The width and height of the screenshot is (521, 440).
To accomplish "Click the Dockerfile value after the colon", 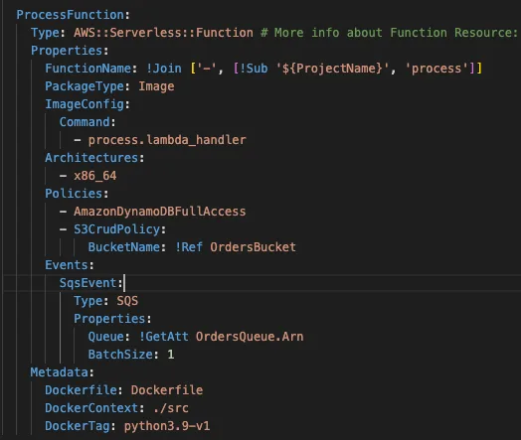I will (167, 390).
